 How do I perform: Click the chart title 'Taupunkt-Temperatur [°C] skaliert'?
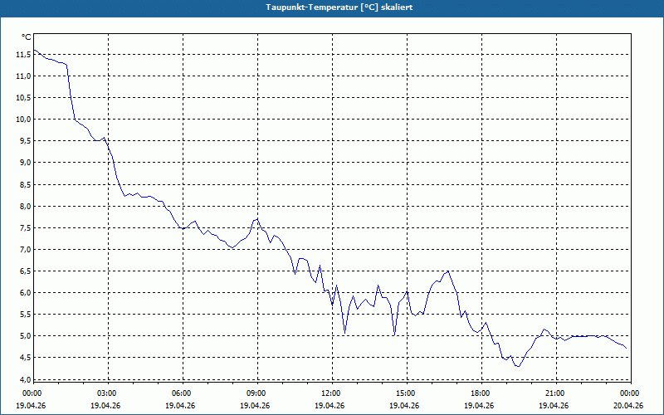332,7
